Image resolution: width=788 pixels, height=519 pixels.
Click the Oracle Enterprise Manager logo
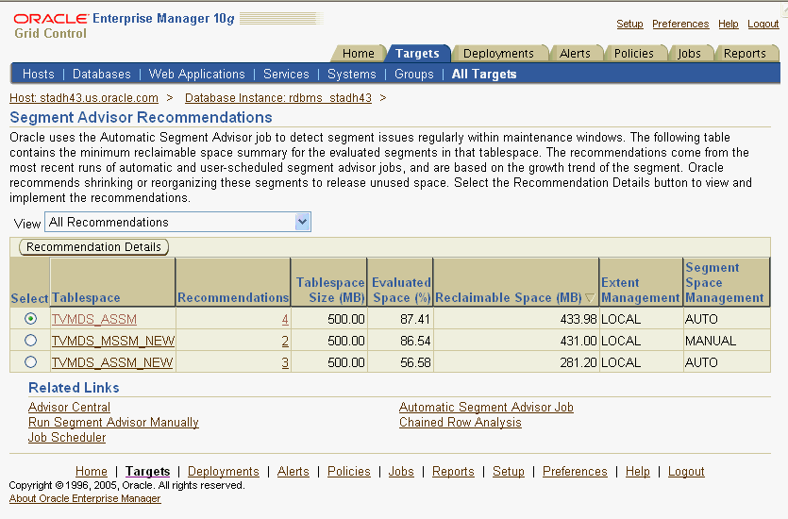[123, 25]
